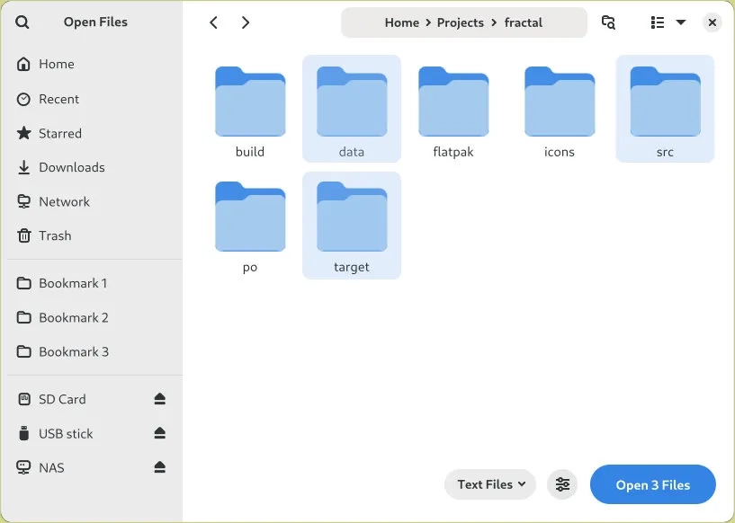The height and width of the screenshot is (523, 735).
Task: Click the Open 3 Files button
Action: (x=653, y=484)
